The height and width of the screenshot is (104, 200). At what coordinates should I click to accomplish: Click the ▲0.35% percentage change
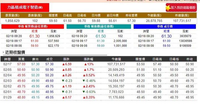pos(89,97)
